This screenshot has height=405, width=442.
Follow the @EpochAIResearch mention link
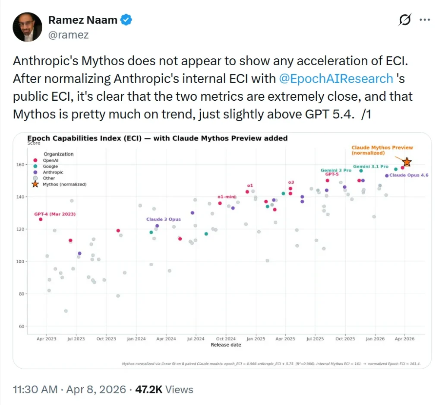[x=337, y=78]
